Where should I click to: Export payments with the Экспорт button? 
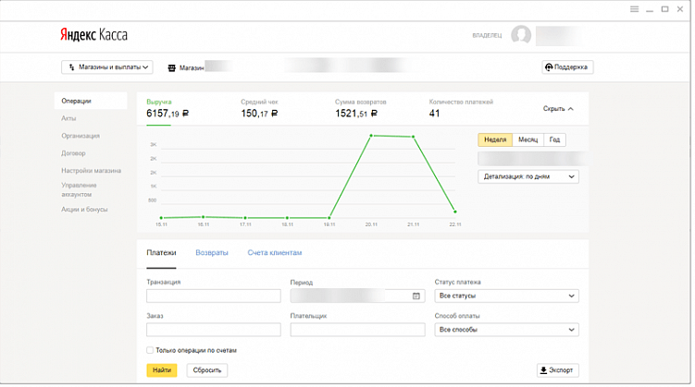coord(558,370)
